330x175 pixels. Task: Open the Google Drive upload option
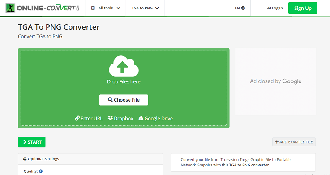(x=155, y=119)
